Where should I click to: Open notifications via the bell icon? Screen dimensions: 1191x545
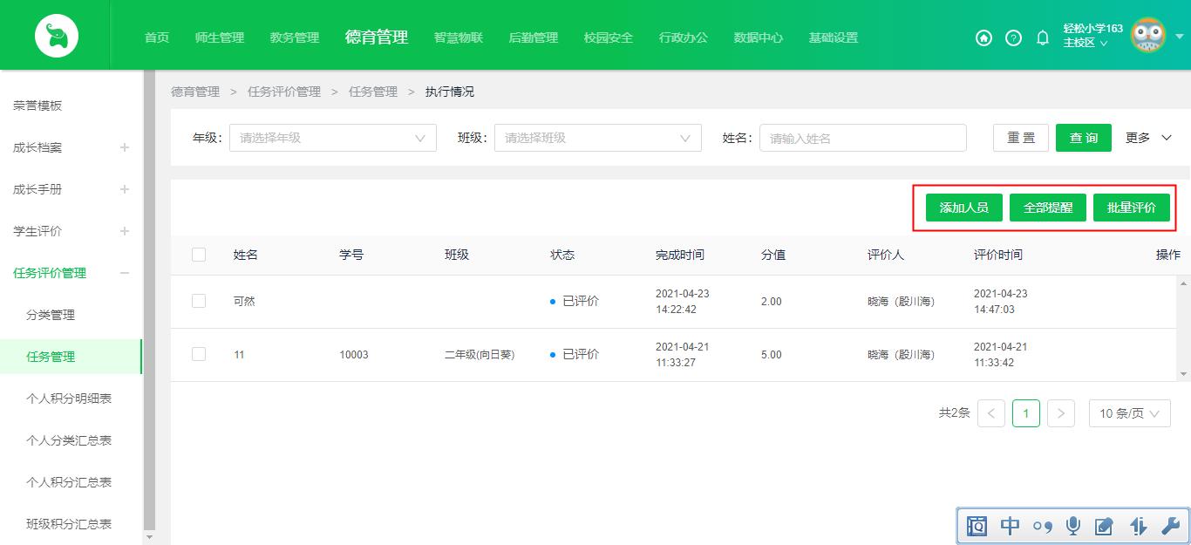tap(1041, 38)
